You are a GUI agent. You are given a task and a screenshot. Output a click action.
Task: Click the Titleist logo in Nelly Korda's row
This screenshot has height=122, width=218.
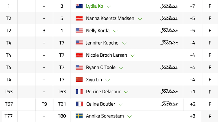pyautogui.click(x=169, y=30)
